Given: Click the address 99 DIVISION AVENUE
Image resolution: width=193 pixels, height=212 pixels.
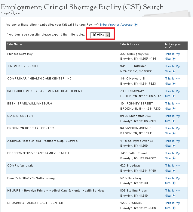Looking at the screenshot, I should pos(136,128).
